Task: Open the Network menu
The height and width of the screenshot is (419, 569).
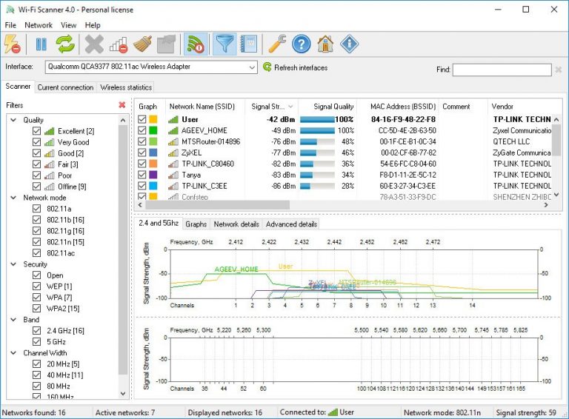Action: (x=39, y=25)
